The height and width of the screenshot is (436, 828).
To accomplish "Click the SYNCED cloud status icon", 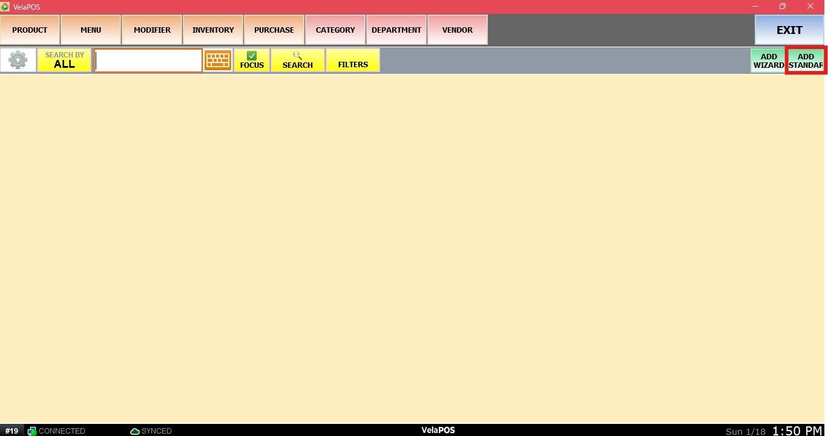I will pos(135,431).
